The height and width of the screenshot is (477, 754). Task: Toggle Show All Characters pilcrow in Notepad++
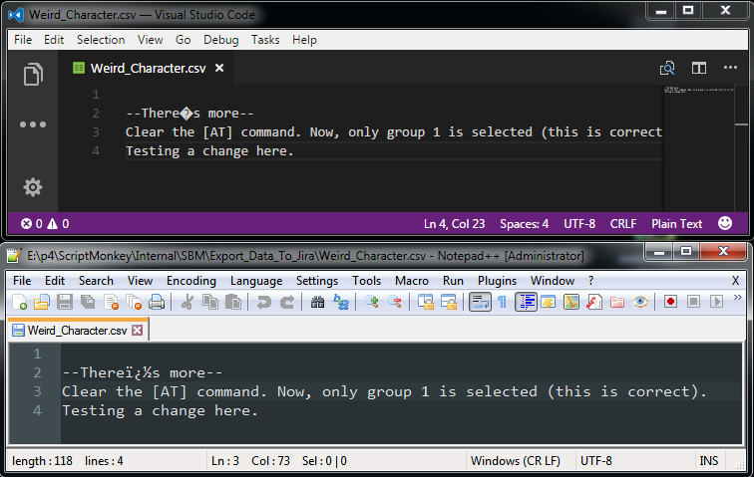pos(502,302)
